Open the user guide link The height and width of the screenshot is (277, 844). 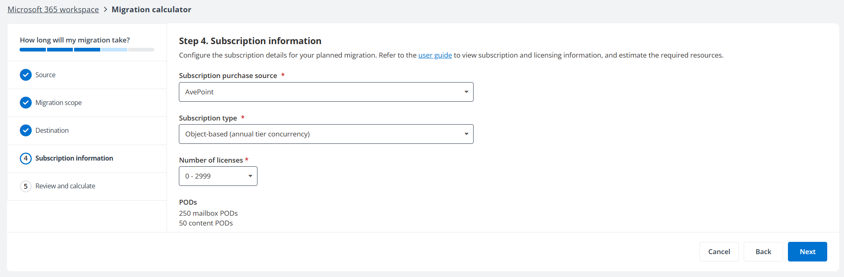click(435, 55)
